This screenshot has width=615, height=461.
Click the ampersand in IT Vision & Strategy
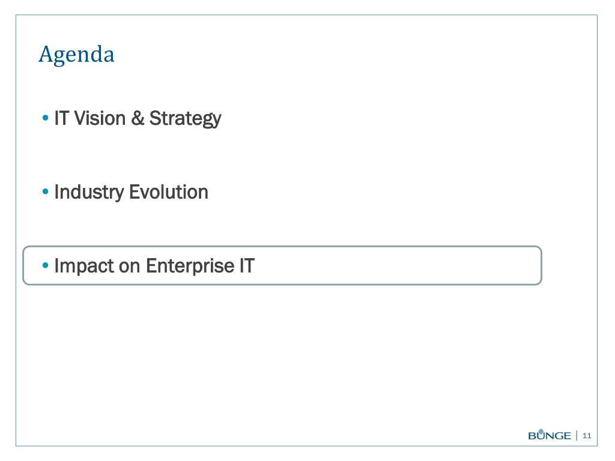pos(138,118)
